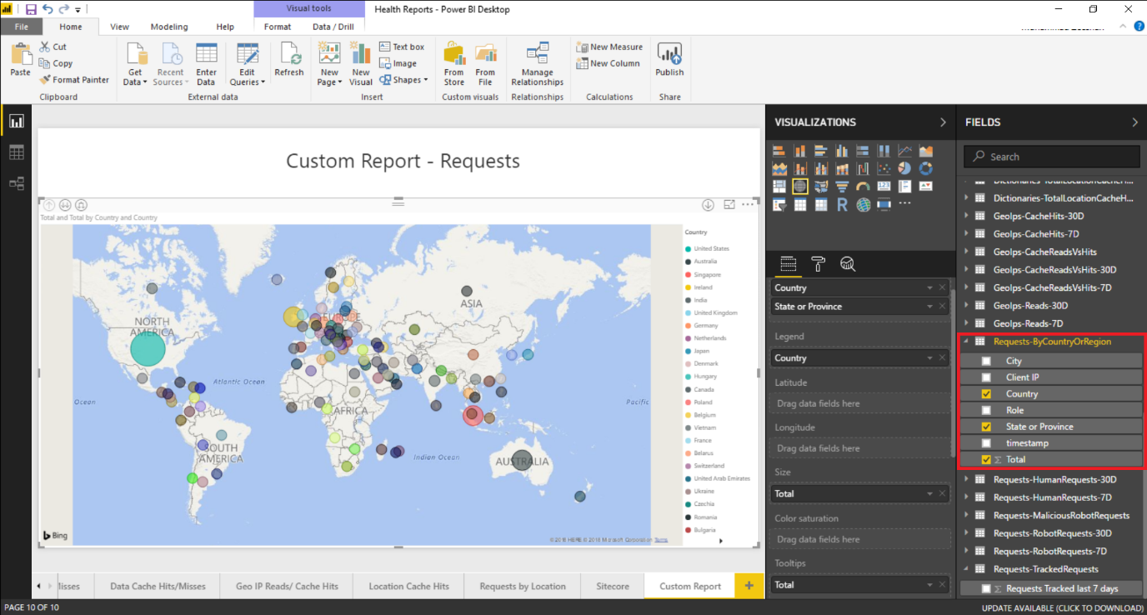This screenshot has height=615, width=1147.
Task: Click the United States legend color marker
Action: 688,248
